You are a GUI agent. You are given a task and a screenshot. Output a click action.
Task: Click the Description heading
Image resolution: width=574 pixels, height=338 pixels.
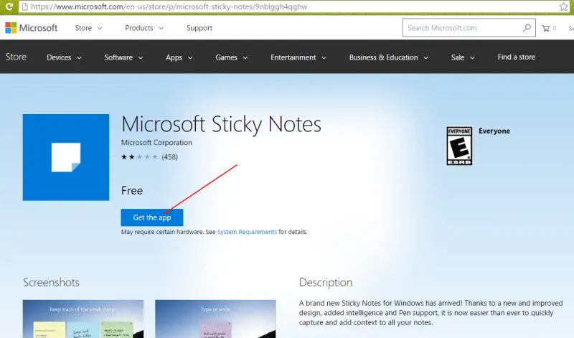[x=326, y=282]
